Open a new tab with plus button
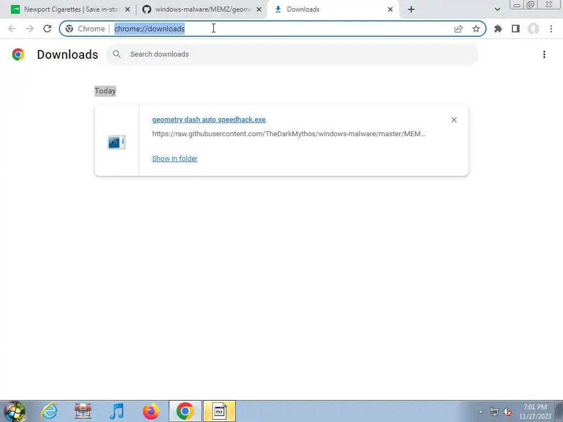563x422 pixels. click(x=411, y=9)
